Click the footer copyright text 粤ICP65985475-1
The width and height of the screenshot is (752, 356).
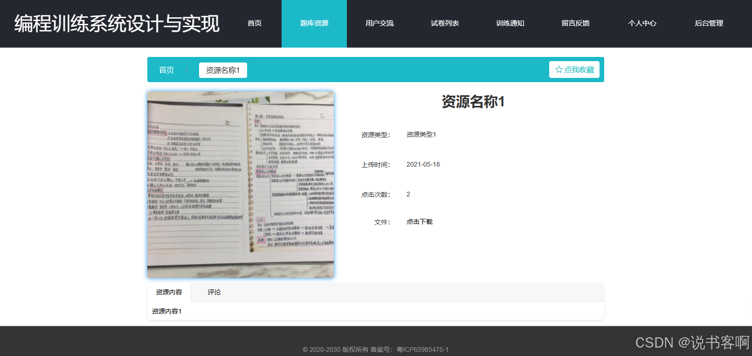[422, 349]
